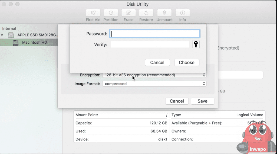Screen dimensions: 277x154
Task: Select the APPLE SSD drive icon
Action: coord(11,35)
